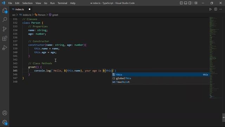Click '// Class Methods' comment

coord(40,64)
